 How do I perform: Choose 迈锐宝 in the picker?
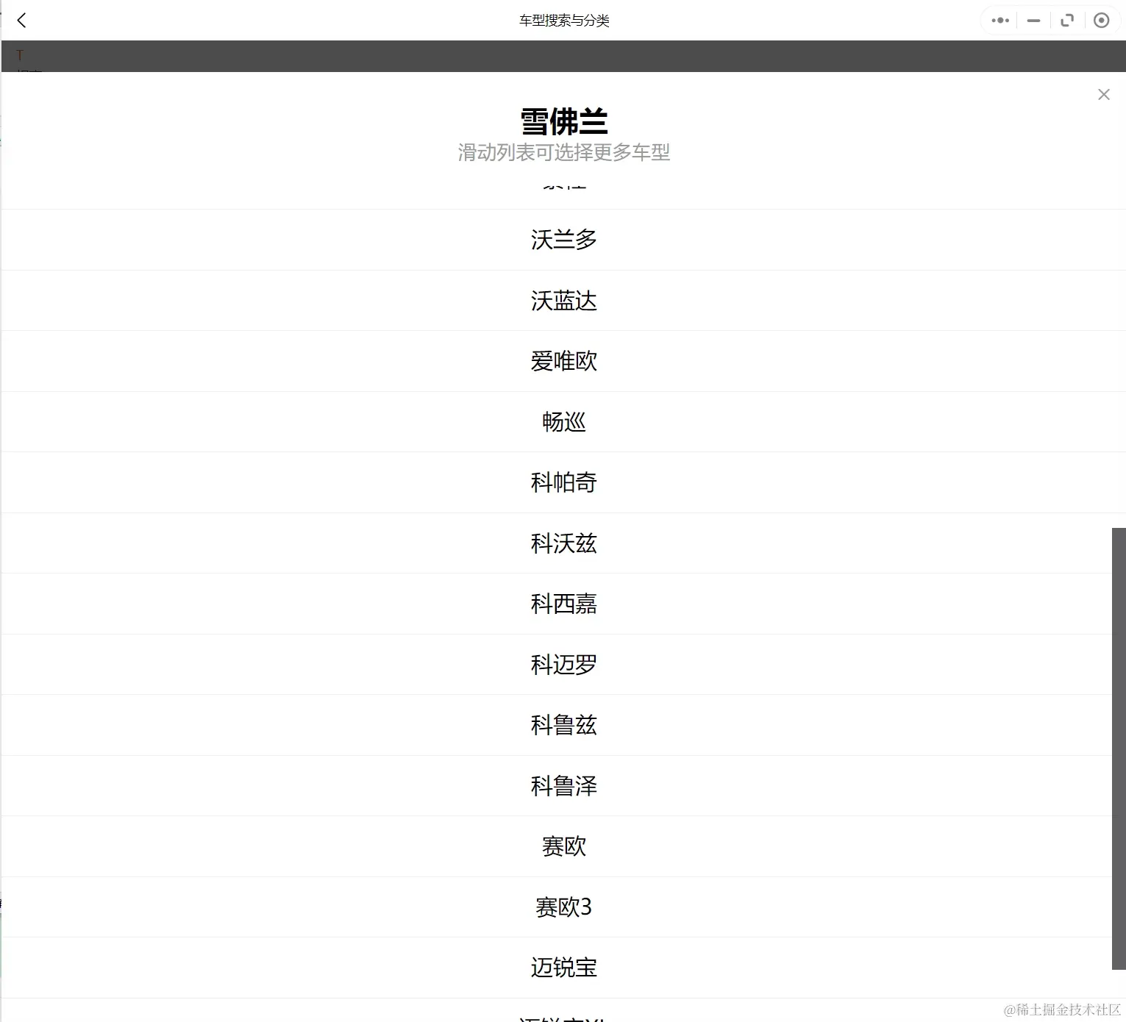pyautogui.click(x=563, y=968)
